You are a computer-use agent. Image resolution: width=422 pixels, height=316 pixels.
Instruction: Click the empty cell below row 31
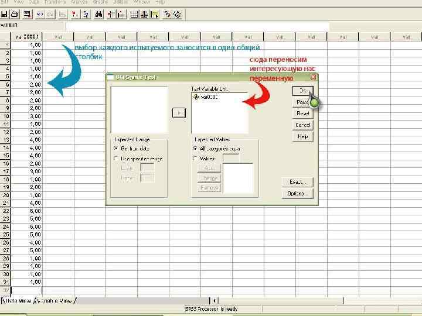tap(26, 290)
